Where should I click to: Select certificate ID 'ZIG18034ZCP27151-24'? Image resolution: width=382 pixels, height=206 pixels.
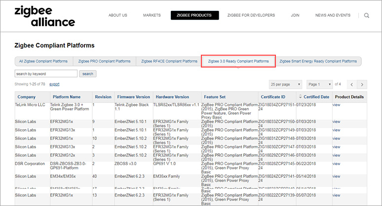pos(277,107)
